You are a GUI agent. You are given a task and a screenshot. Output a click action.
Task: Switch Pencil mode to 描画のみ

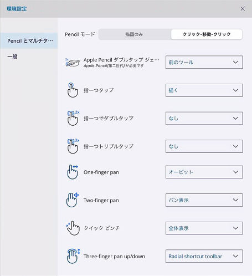point(135,34)
